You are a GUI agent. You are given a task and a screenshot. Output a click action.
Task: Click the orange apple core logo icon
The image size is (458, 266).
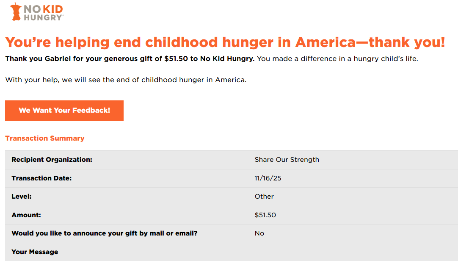tap(16, 11)
